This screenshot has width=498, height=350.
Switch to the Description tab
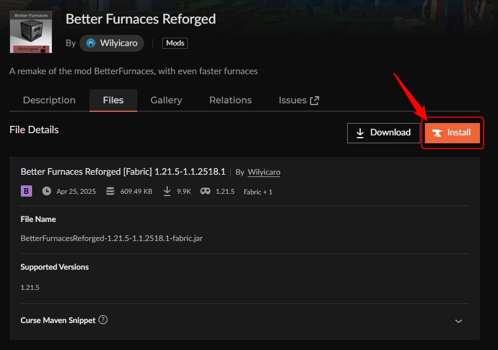point(49,100)
